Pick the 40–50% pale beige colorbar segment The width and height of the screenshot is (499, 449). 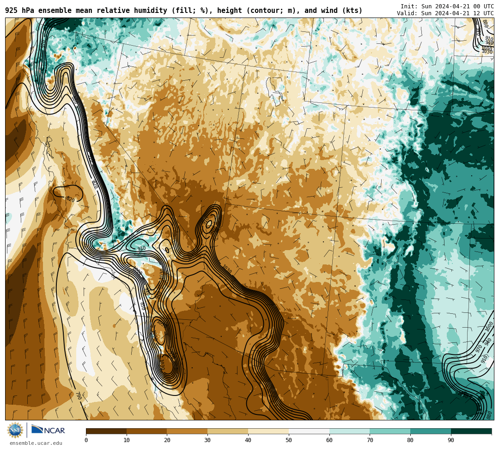(x=268, y=431)
